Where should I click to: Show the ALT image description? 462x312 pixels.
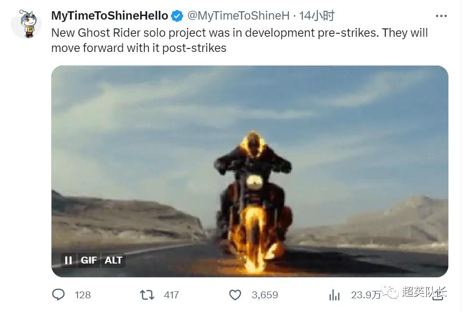[113, 261]
